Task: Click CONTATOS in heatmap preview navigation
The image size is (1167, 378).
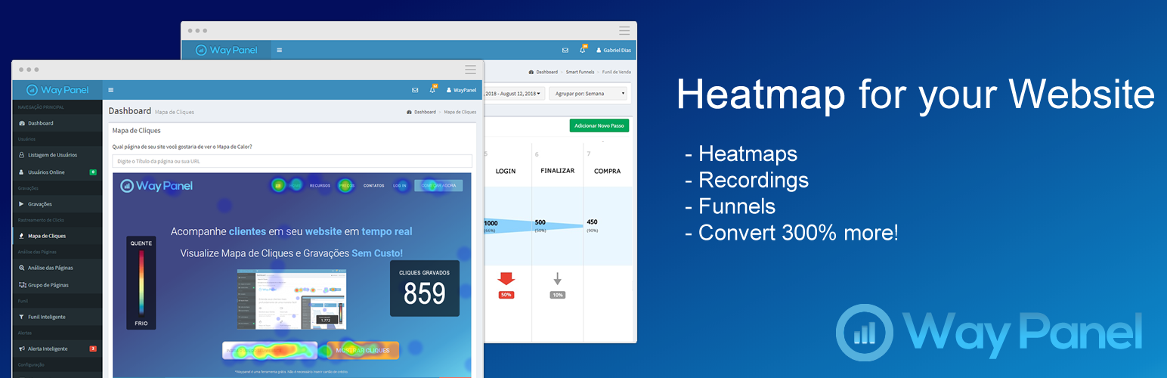Action: click(374, 185)
